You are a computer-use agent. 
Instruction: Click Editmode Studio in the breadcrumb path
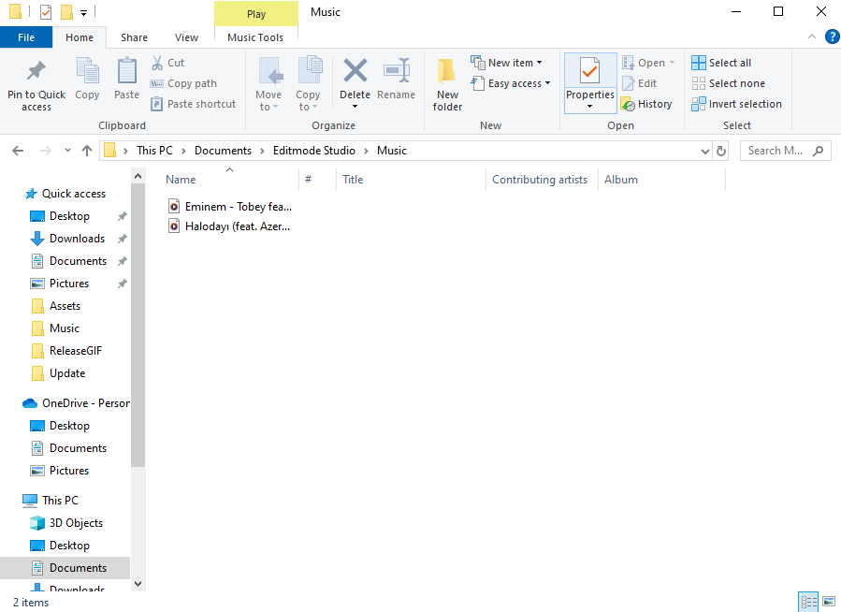(x=313, y=151)
